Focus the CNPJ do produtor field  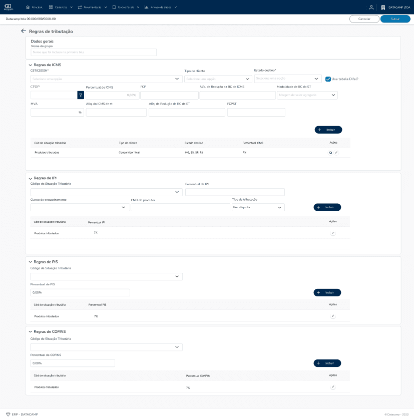(181, 207)
